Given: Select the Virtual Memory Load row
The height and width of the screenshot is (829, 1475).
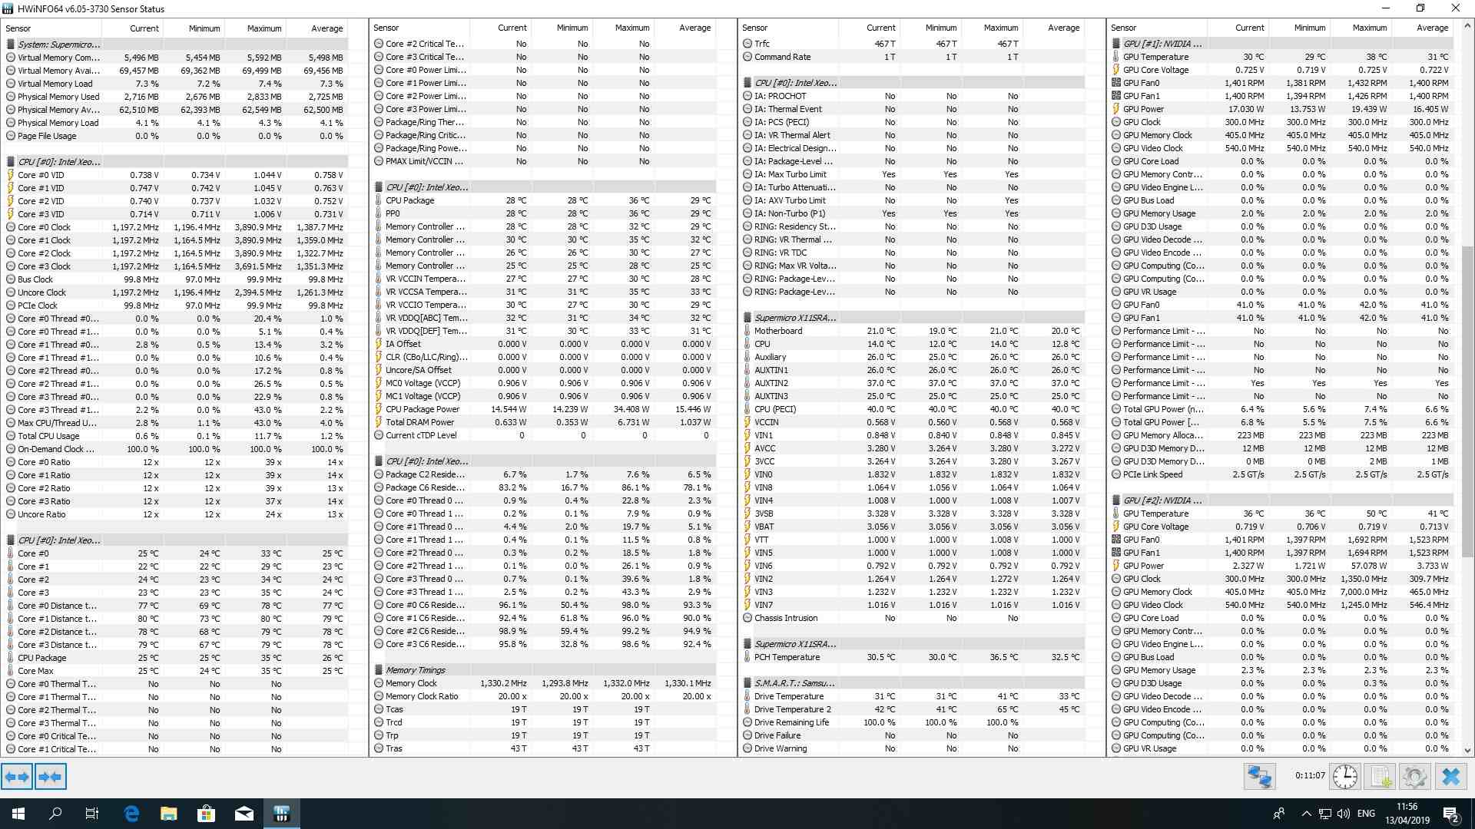Looking at the screenshot, I should (175, 84).
